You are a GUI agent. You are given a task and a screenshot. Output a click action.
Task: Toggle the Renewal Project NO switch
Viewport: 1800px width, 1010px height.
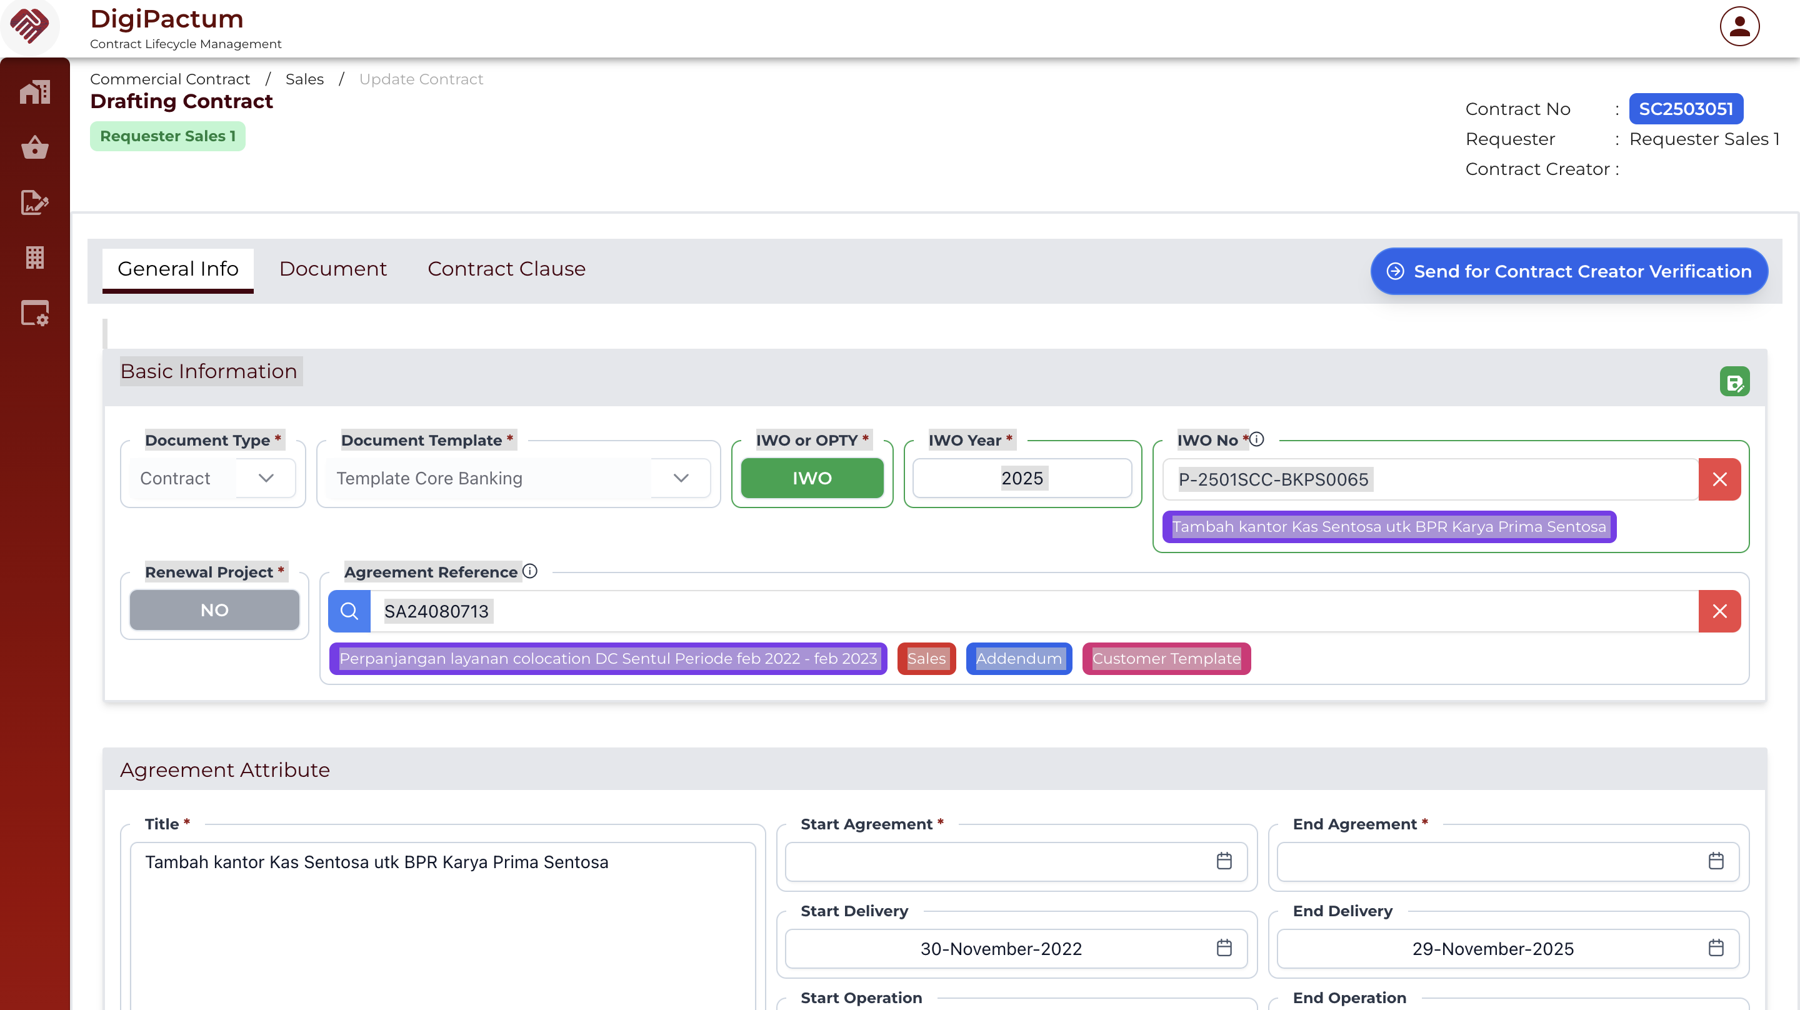coord(214,610)
